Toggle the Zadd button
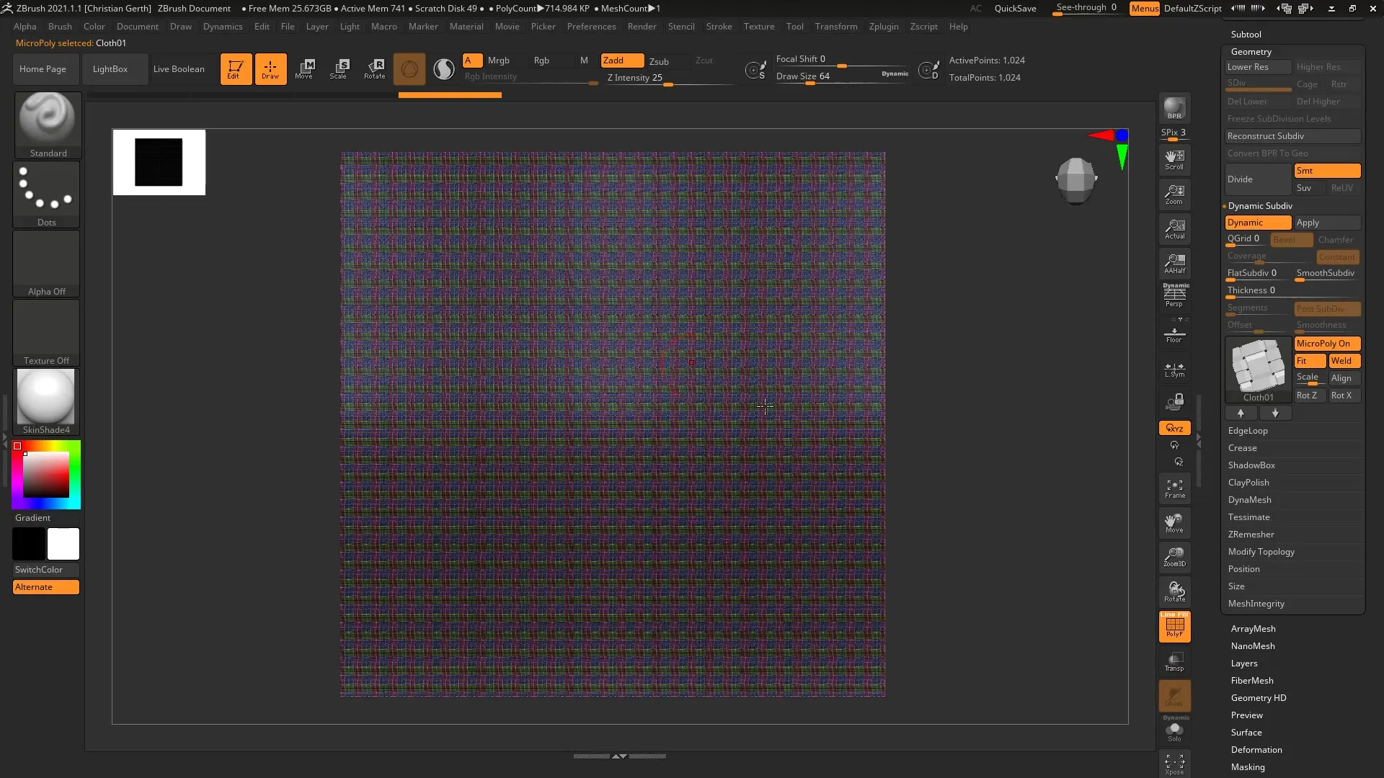The height and width of the screenshot is (778, 1384). click(x=622, y=61)
